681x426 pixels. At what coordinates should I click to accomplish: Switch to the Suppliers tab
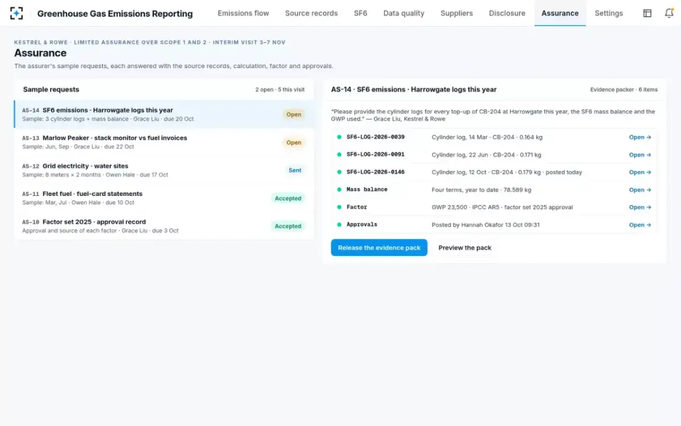point(457,13)
